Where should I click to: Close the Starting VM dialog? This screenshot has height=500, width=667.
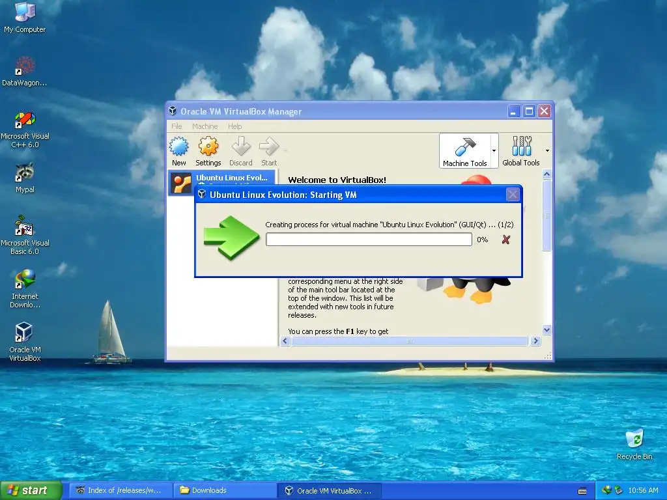[513, 195]
